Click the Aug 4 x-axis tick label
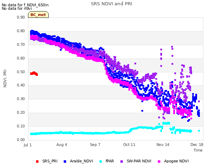The image size is (224, 168). [x=62, y=145]
